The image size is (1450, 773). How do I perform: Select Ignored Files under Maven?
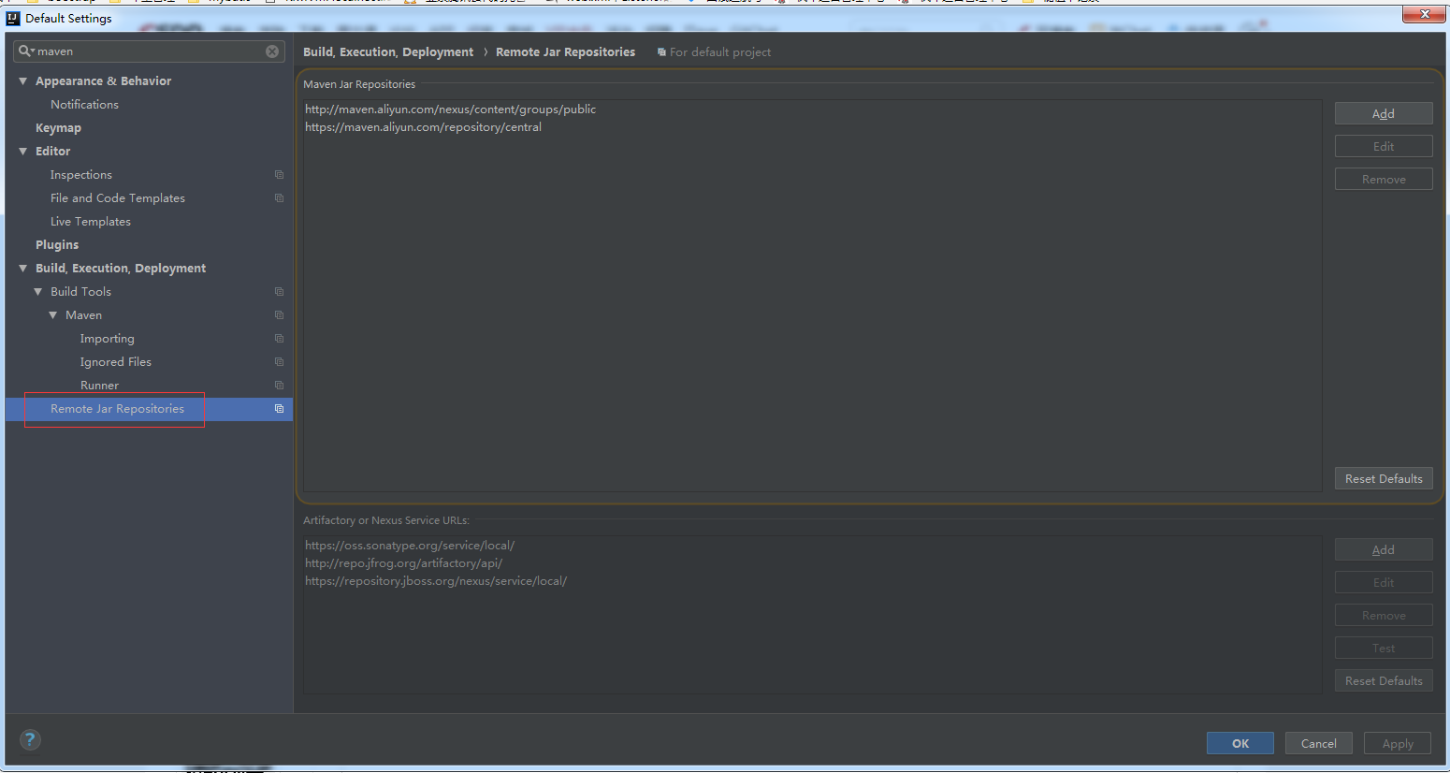click(x=116, y=362)
